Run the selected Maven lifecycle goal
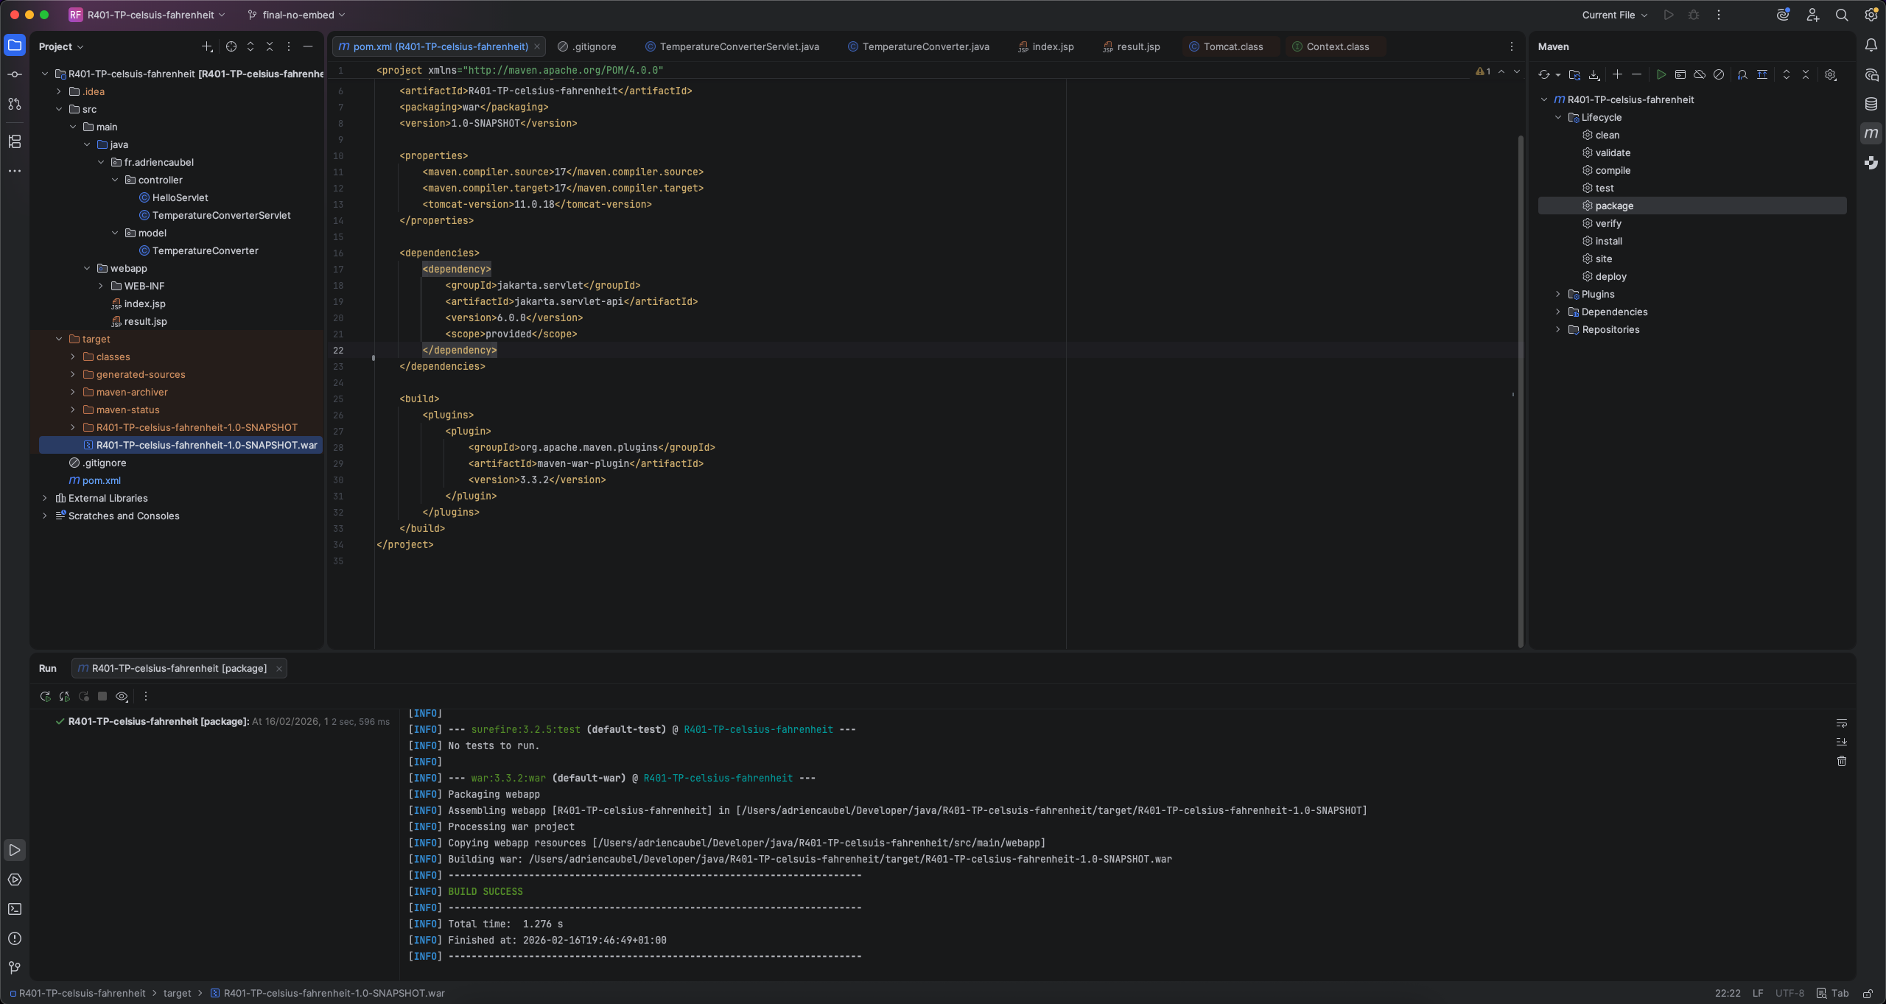The image size is (1886, 1004). [x=1661, y=74]
